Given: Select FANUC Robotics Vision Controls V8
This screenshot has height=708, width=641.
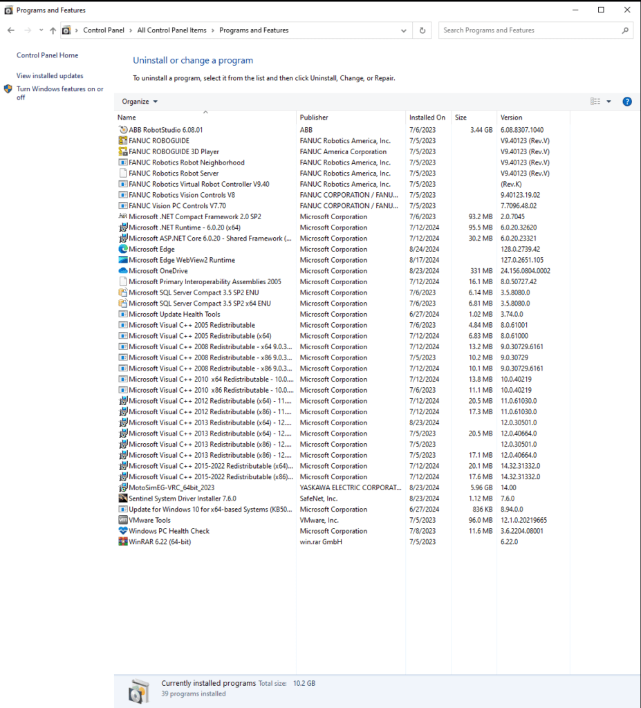Looking at the screenshot, I should 182,194.
